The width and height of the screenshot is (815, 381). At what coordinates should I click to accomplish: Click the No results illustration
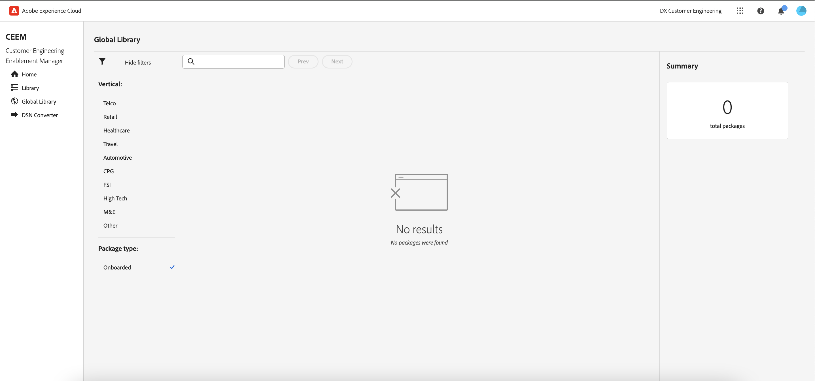tap(419, 192)
